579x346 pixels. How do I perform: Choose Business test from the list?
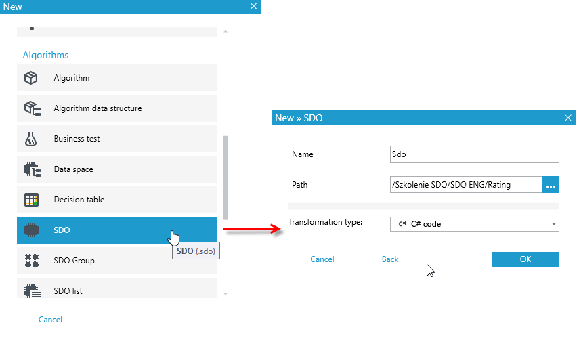click(x=116, y=139)
